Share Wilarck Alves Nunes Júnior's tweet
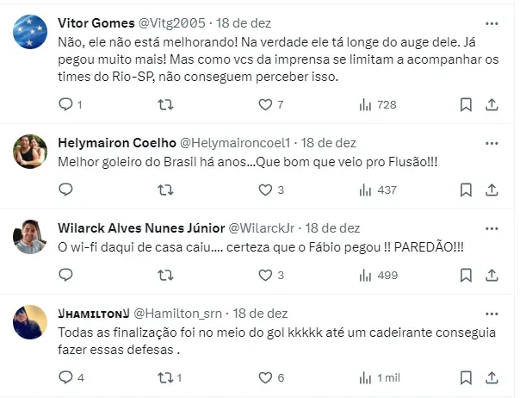Viewport: 526px width, 398px height. click(x=492, y=275)
